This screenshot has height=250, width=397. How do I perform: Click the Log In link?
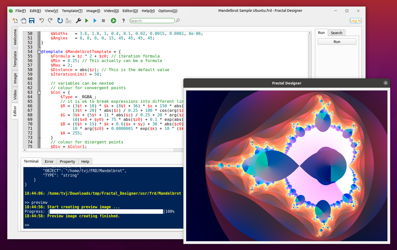[x=356, y=21]
